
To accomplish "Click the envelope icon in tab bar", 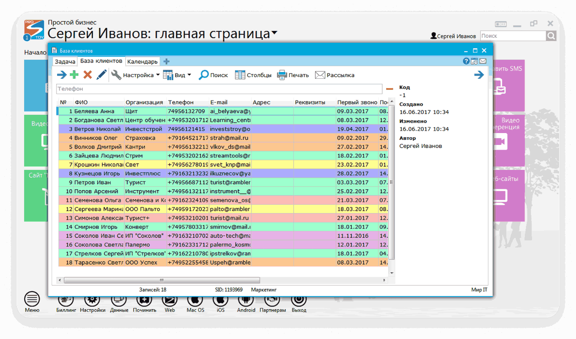I will pos(483,61).
